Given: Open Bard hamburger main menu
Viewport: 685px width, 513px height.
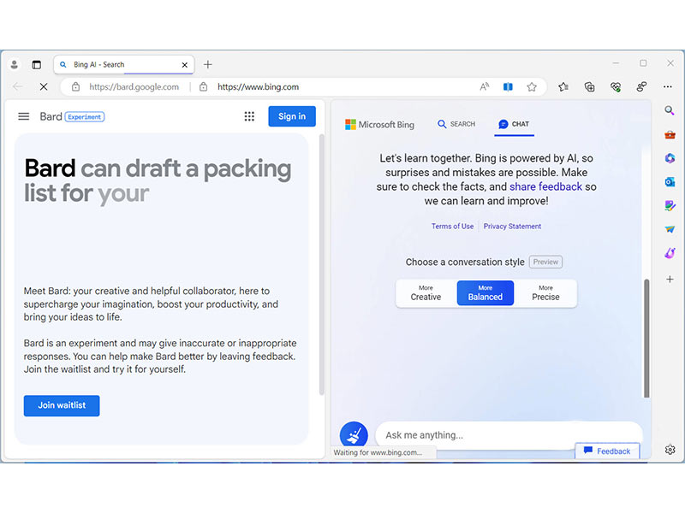Looking at the screenshot, I should click(x=24, y=116).
